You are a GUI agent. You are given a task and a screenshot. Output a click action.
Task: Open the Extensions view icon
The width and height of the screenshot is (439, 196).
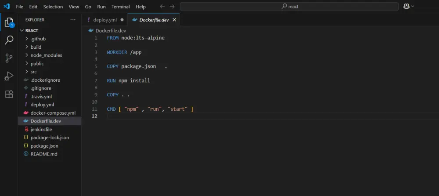[9, 94]
